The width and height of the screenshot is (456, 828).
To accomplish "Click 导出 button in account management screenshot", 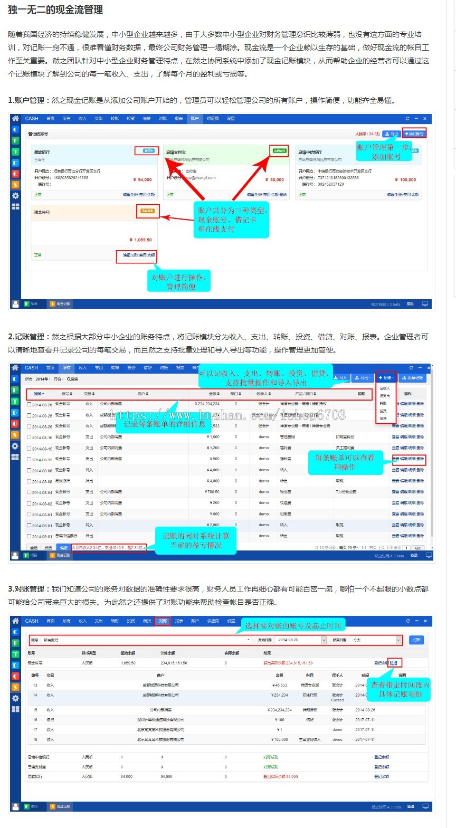I will pos(392,134).
